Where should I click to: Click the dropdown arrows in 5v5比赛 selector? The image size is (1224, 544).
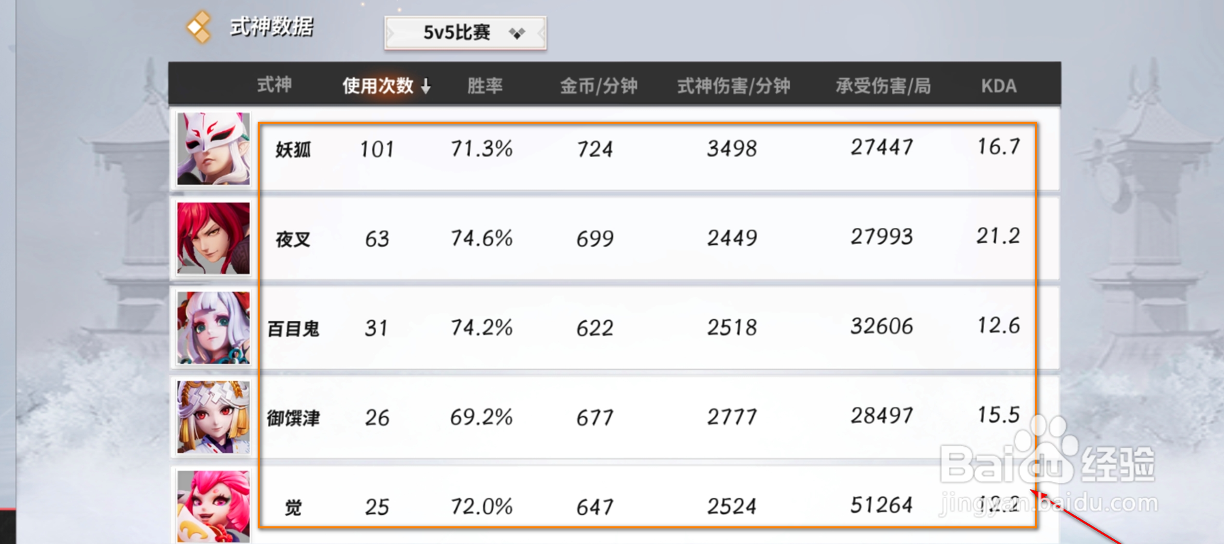coord(517,33)
